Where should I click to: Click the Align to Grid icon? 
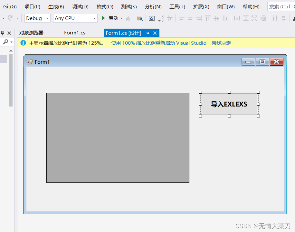click(x=170, y=18)
